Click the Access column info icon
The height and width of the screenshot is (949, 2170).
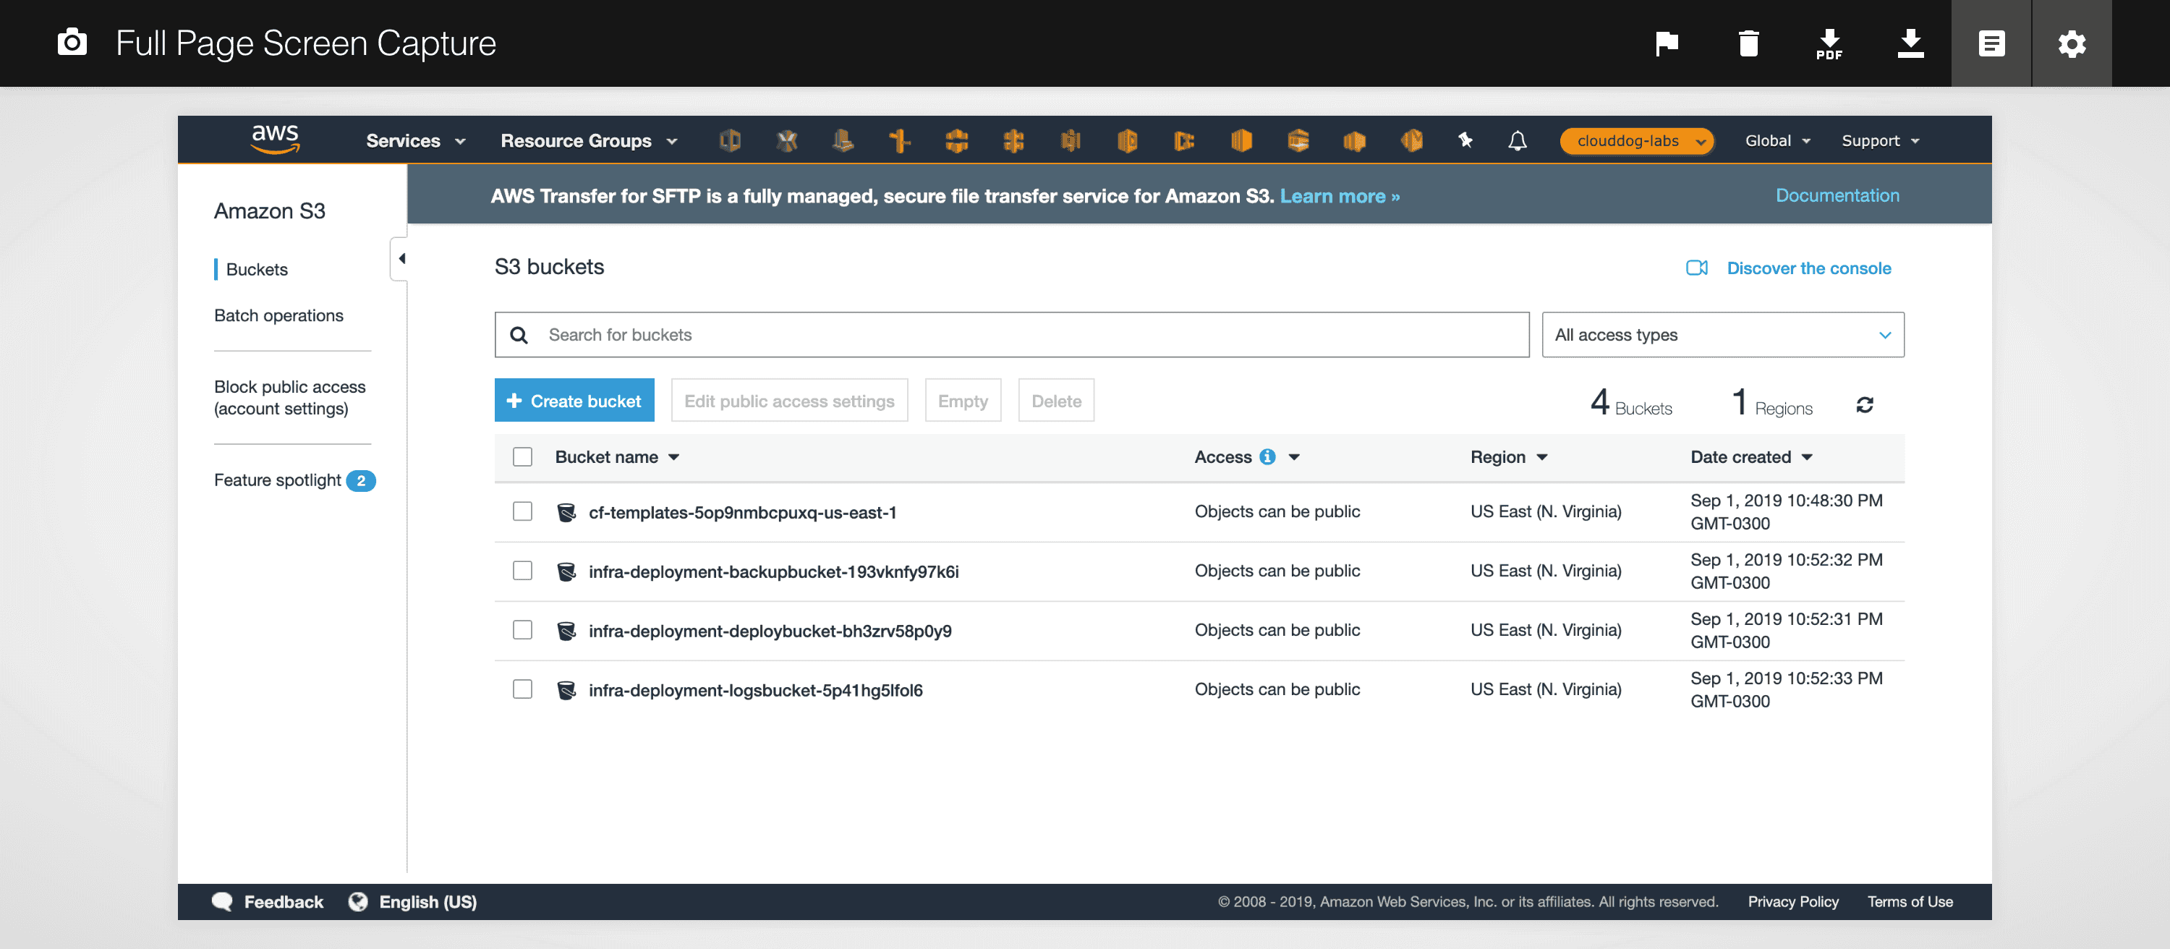1267,456
